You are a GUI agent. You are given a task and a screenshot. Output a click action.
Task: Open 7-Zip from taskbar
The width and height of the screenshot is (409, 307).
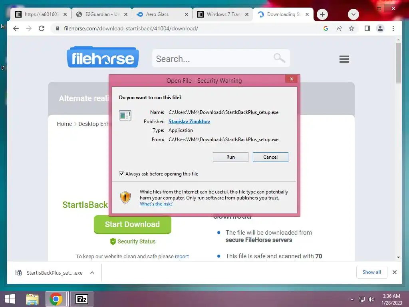[81, 299]
